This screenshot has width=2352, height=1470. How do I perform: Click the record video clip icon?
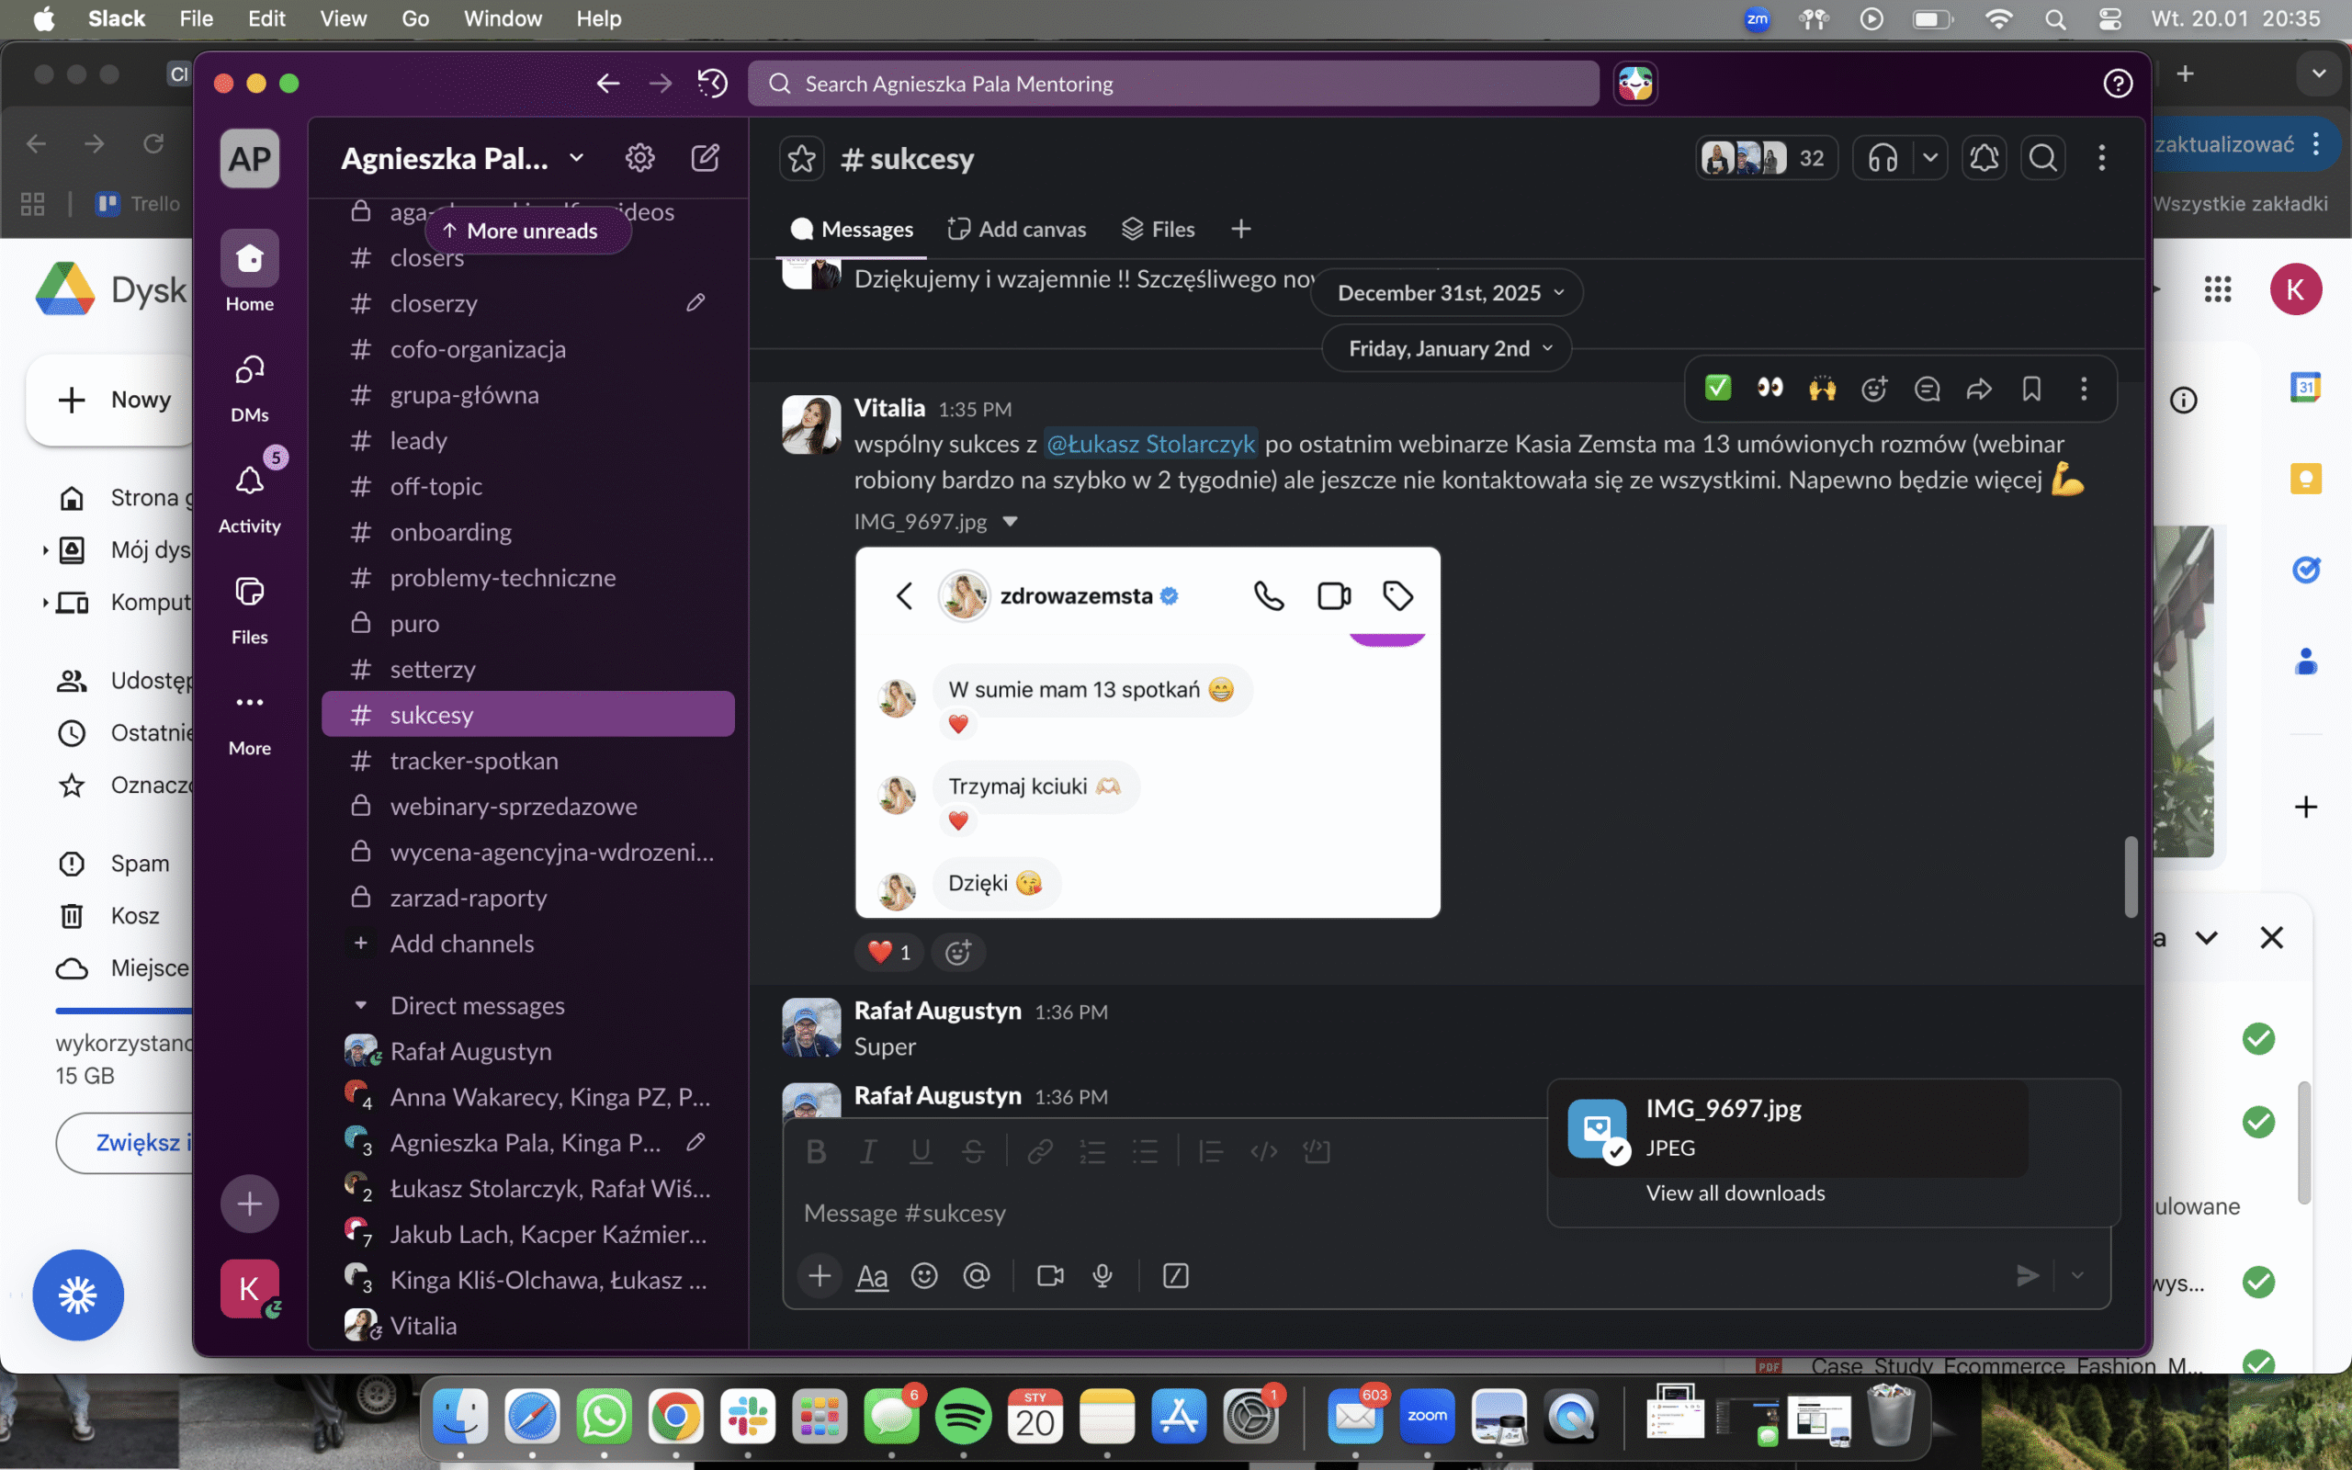click(1049, 1275)
